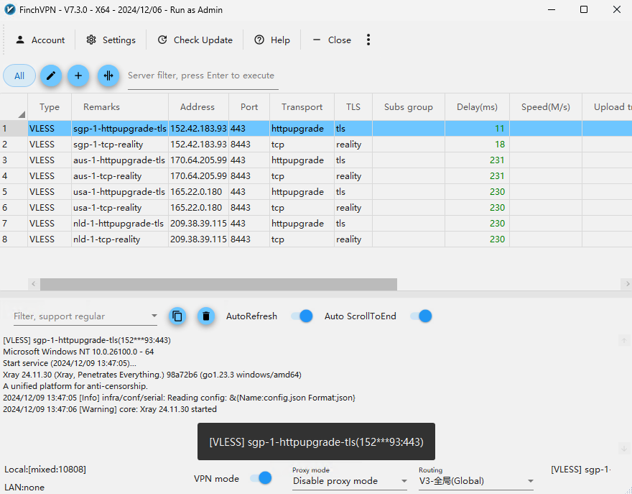
Task: Click address 209.38.39.115 in row 8
Action: click(x=198, y=239)
